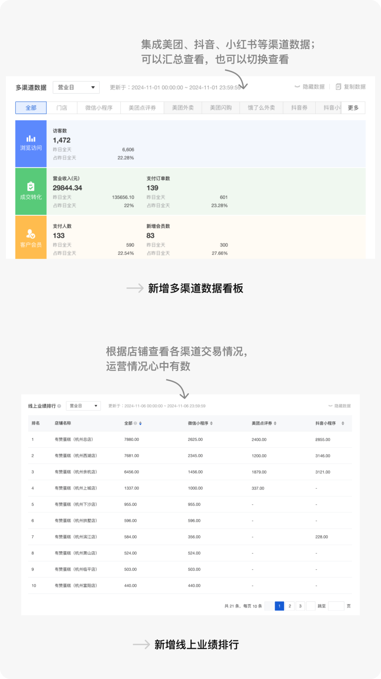Sort by 美团点评券 column arrows

275,423
